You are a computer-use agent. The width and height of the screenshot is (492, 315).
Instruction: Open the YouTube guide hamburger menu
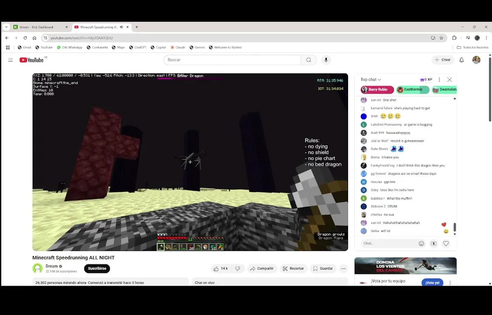click(10, 60)
